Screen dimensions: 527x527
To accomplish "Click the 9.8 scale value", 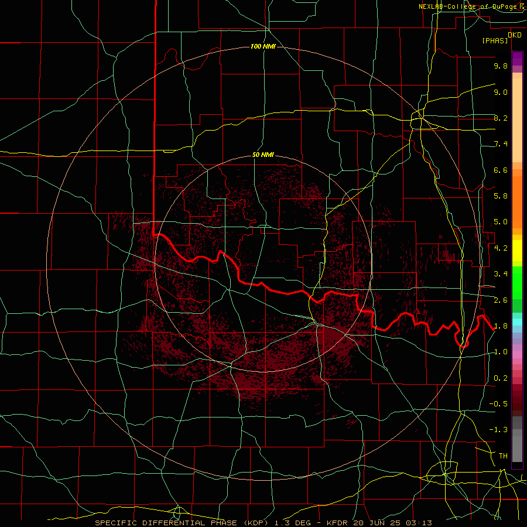I will pos(501,66).
